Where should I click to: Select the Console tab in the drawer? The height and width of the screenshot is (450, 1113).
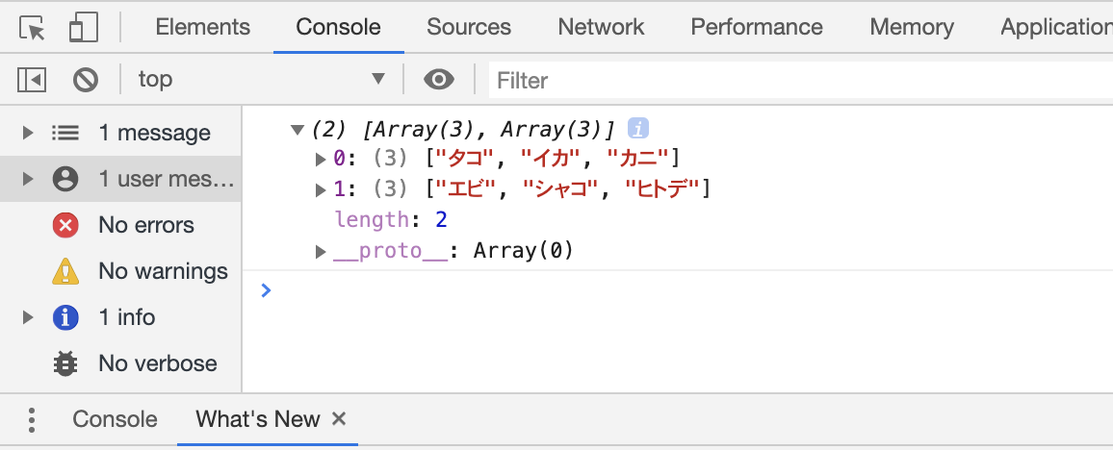point(115,419)
